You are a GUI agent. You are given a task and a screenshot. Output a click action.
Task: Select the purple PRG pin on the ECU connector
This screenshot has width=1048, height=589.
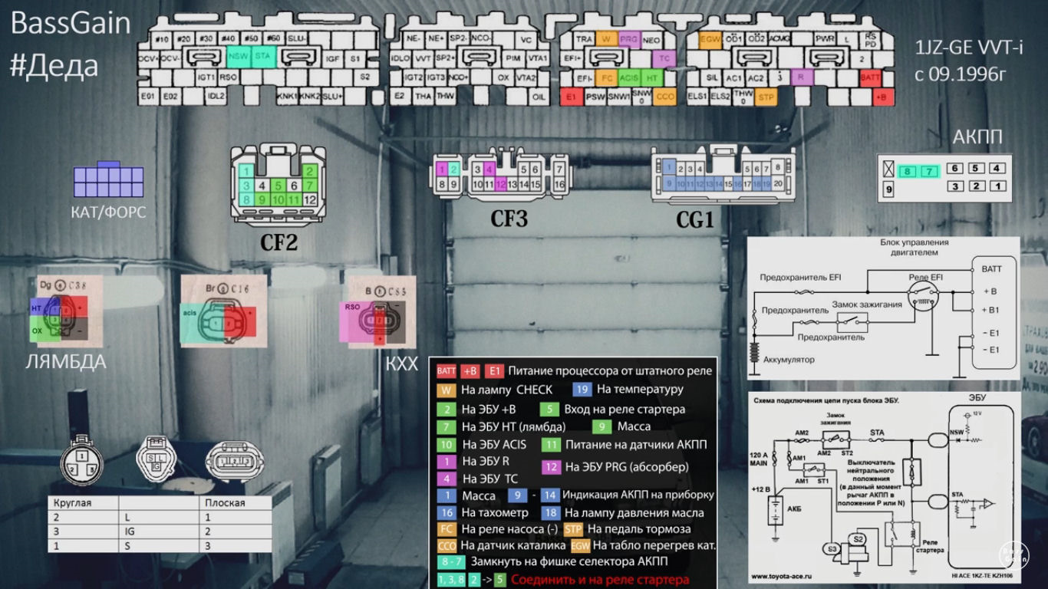click(x=629, y=38)
